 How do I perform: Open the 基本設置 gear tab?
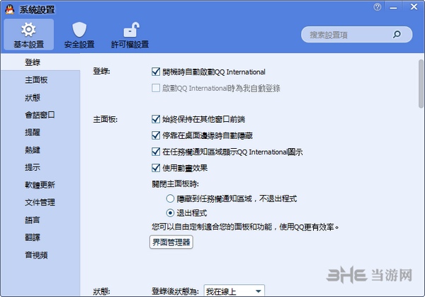point(29,35)
